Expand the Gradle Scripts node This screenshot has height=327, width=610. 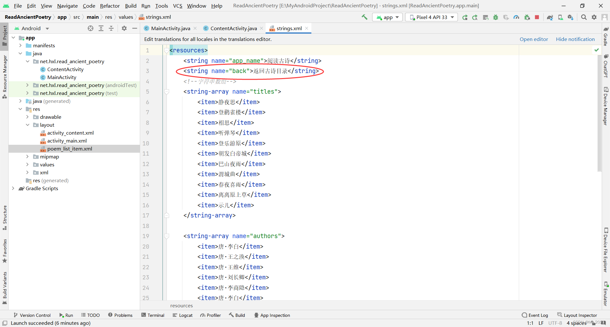[13, 188]
